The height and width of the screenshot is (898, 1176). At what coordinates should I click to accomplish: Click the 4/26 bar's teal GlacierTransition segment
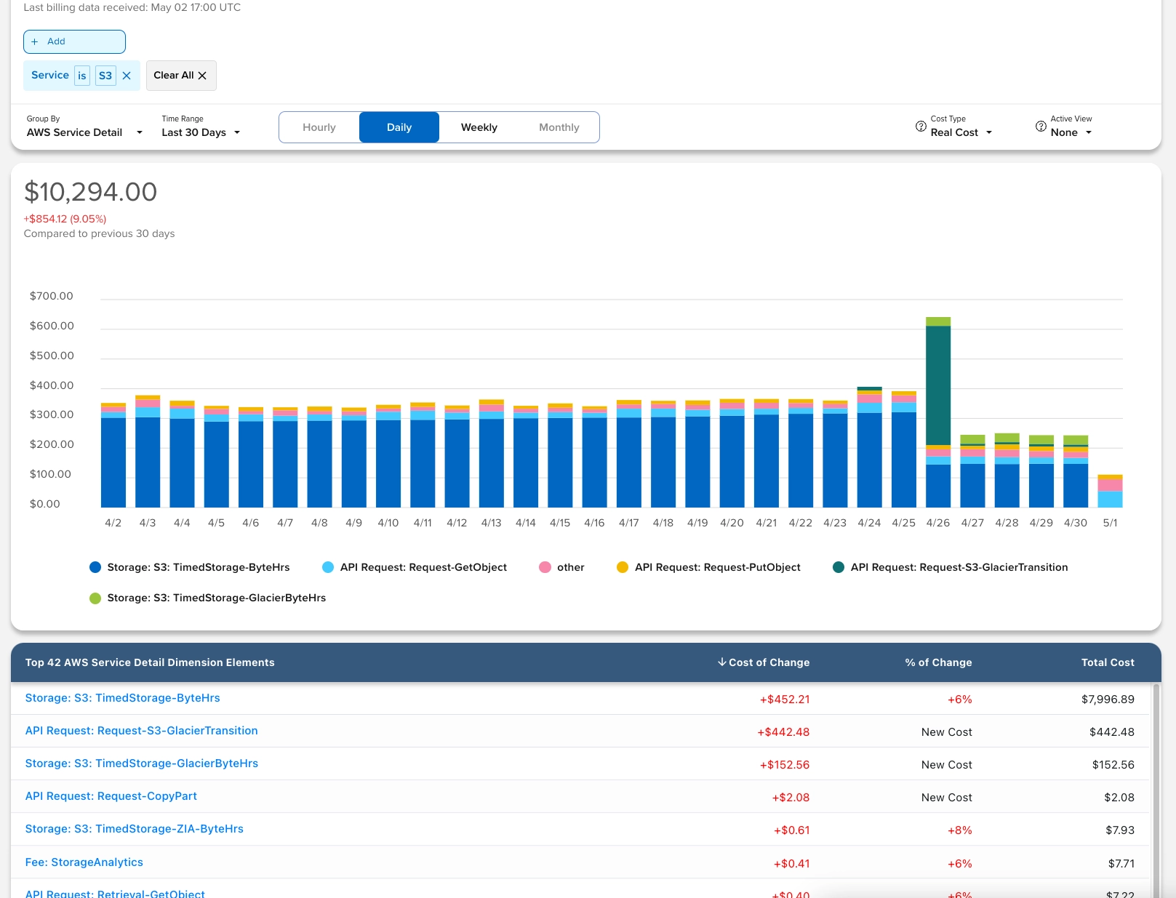[x=938, y=385]
